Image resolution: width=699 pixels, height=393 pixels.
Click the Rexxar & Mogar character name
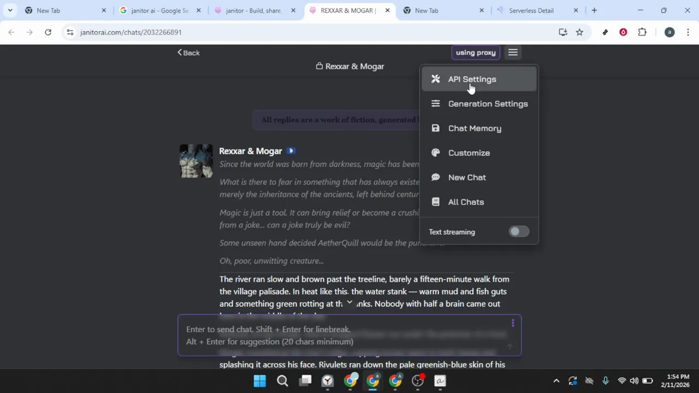point(251,151)
